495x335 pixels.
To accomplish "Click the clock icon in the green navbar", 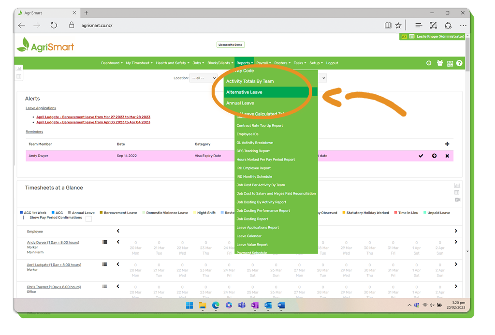I will coord(429,63).
